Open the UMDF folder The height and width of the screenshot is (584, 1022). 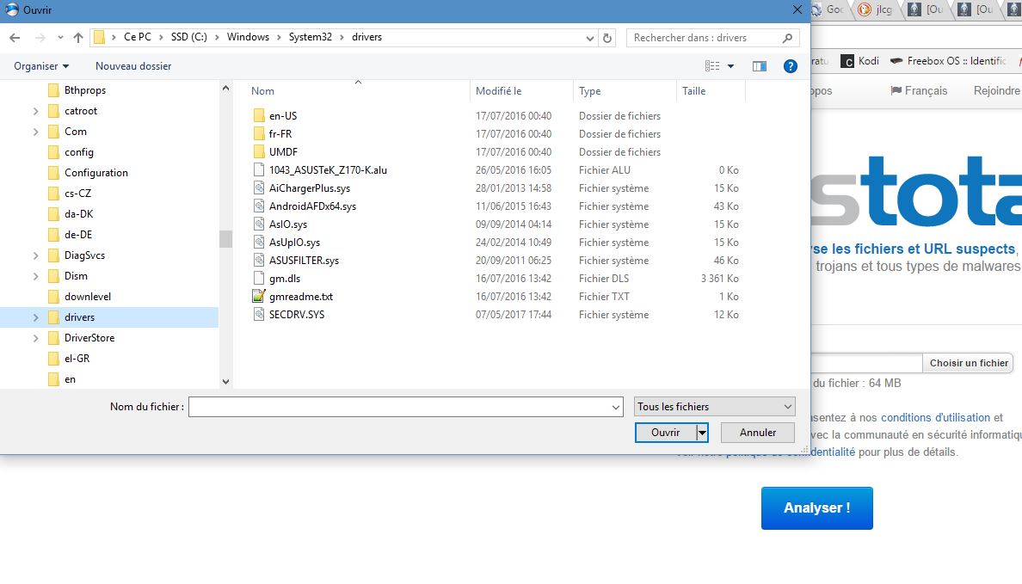(x=283, y=152)
